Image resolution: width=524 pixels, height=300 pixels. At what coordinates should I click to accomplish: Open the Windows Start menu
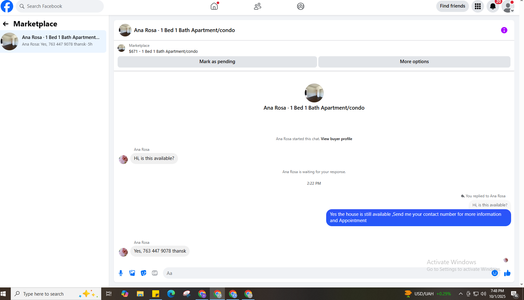tap(3, 294)
